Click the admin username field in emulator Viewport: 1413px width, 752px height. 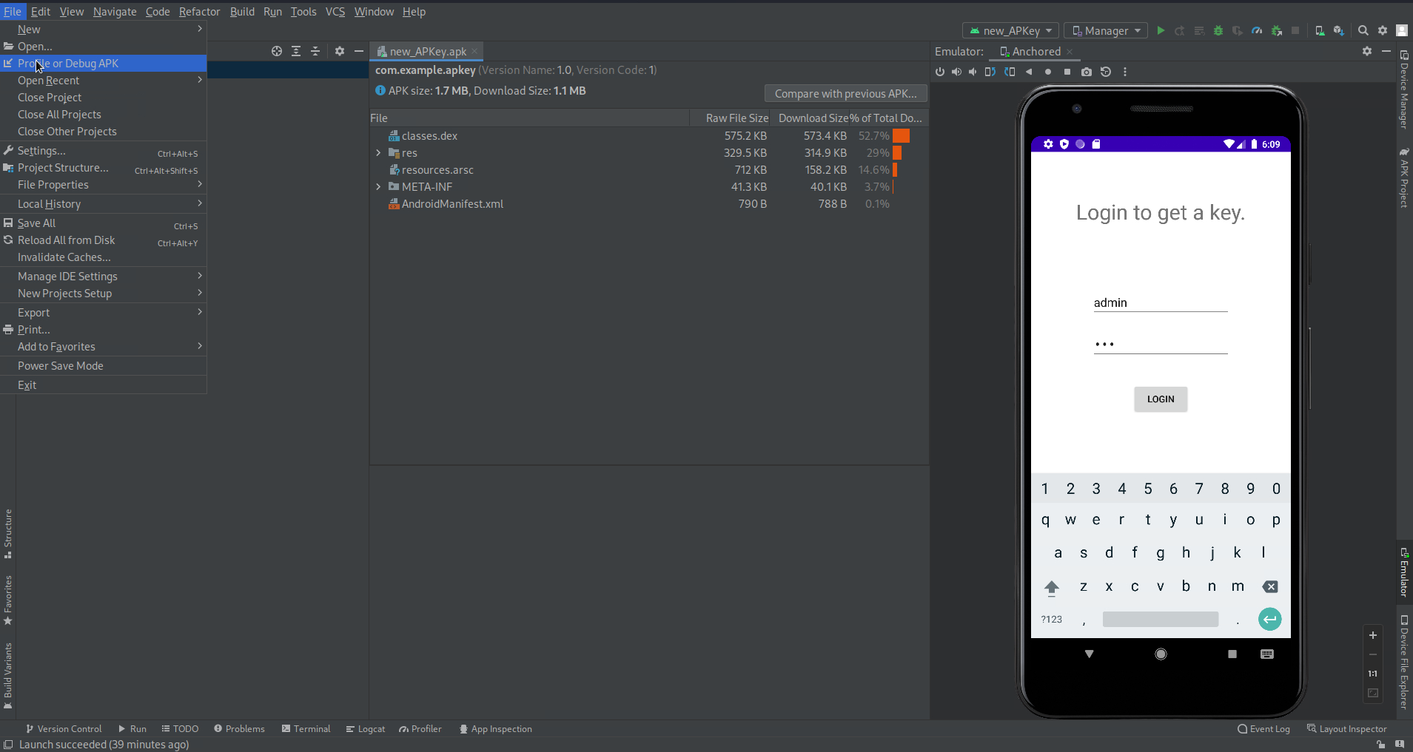pos(1160,302)
